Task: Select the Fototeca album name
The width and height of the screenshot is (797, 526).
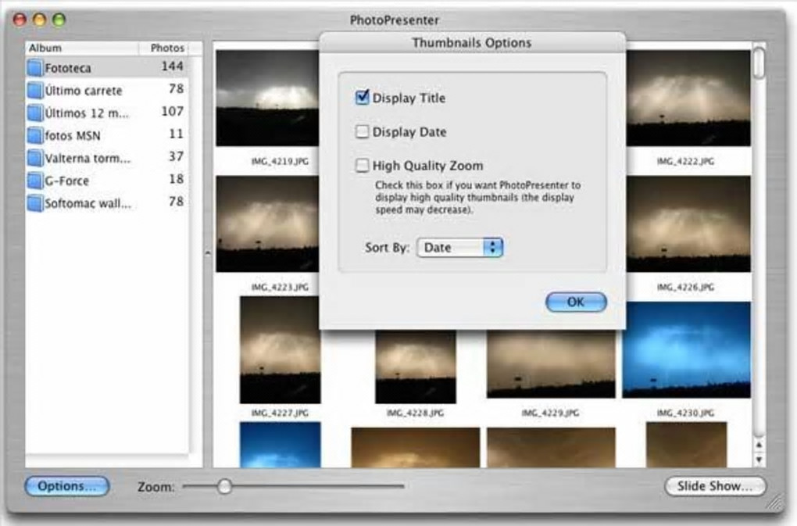Action: pyautogui.click(x=68, y=67)
